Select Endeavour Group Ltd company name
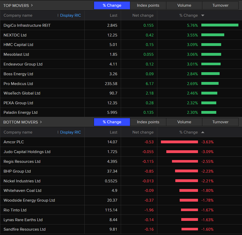This screenshot has height=235, width=242. click(23, 64)
